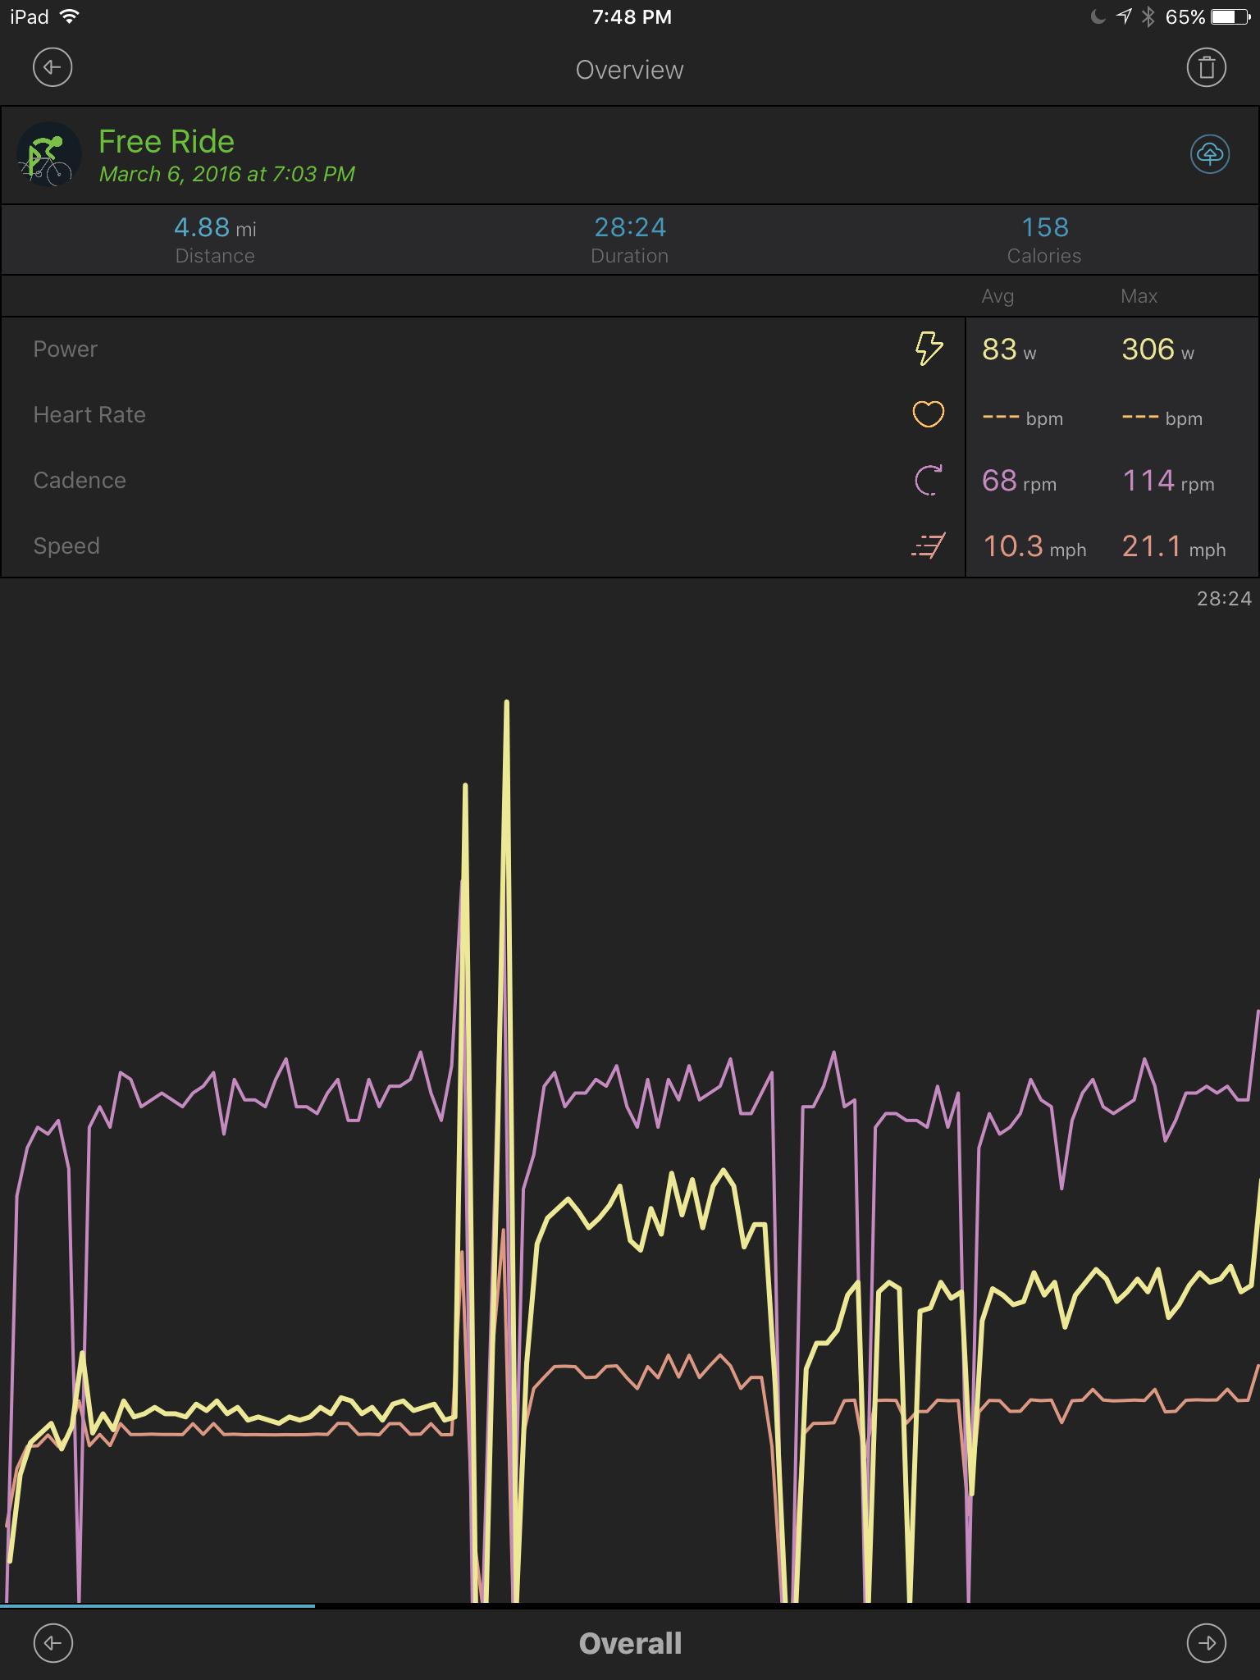The height and width of the screenshot is (1680, 1260).
Task: Tap the battery indicator in status bar
Action: coord(1230,16)
